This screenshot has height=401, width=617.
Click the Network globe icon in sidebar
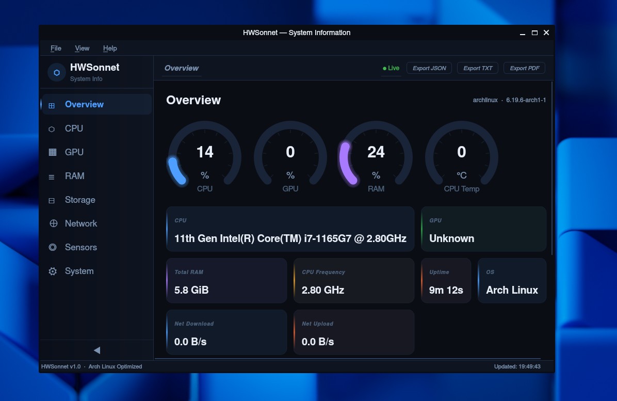pyautogui.click(x=53, y=223)
